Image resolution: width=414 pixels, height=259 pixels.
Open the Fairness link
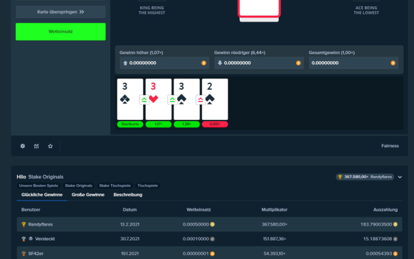[390, 146]
